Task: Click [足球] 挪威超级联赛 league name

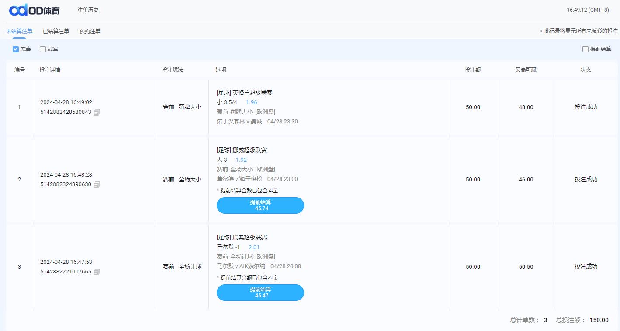Action: tap(242, 150)
